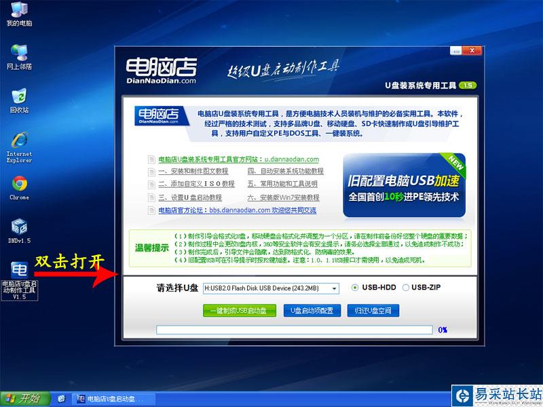Select the DNDv1.5 desktop icon
Image resolution: width=543 pixels, height=407 pixels.
click(19, 231)
